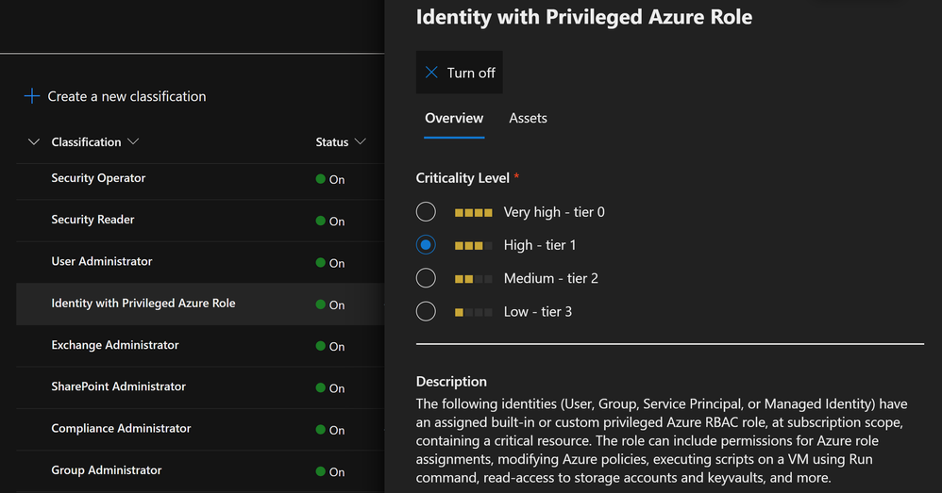Select Medium - tier 2 radio button

tap(426, 278)
